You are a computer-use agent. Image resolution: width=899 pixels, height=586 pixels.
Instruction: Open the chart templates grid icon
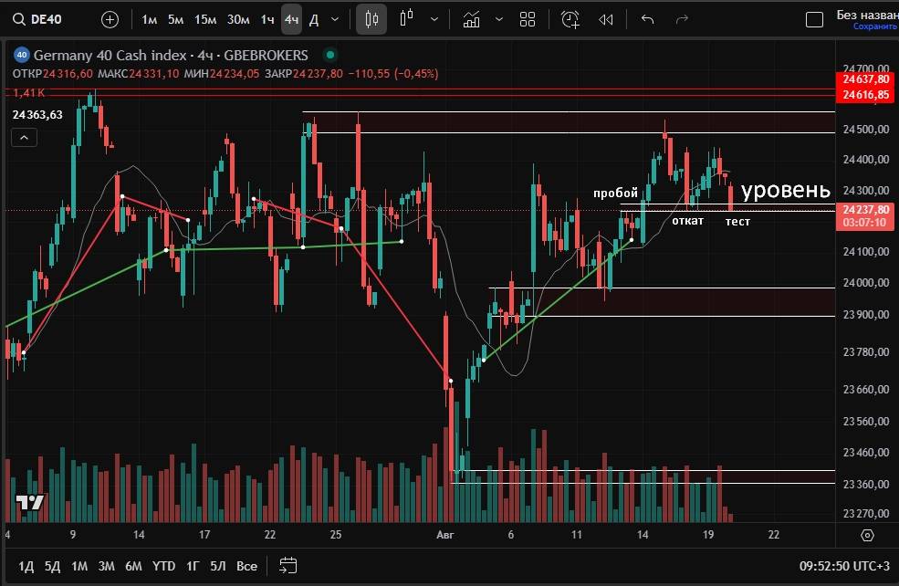(x=528, y=19)
